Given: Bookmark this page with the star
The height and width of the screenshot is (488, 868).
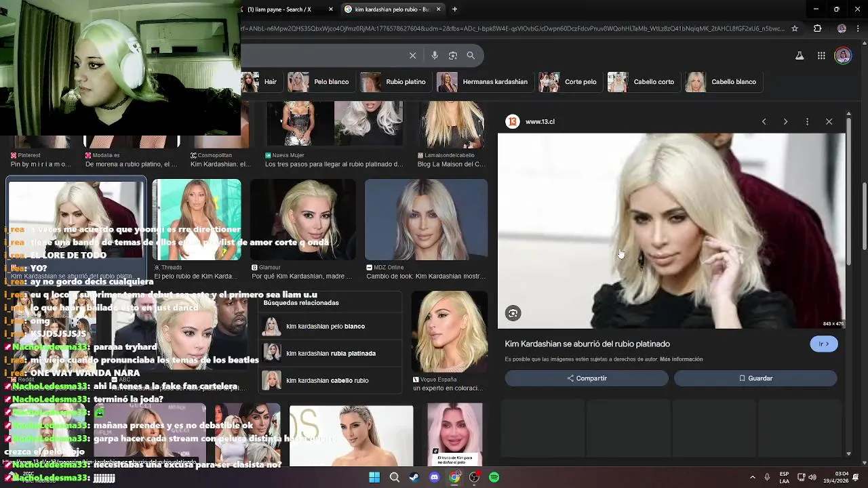Looking at the screenshot, I should pyautogui.click(x=795, y=28).
